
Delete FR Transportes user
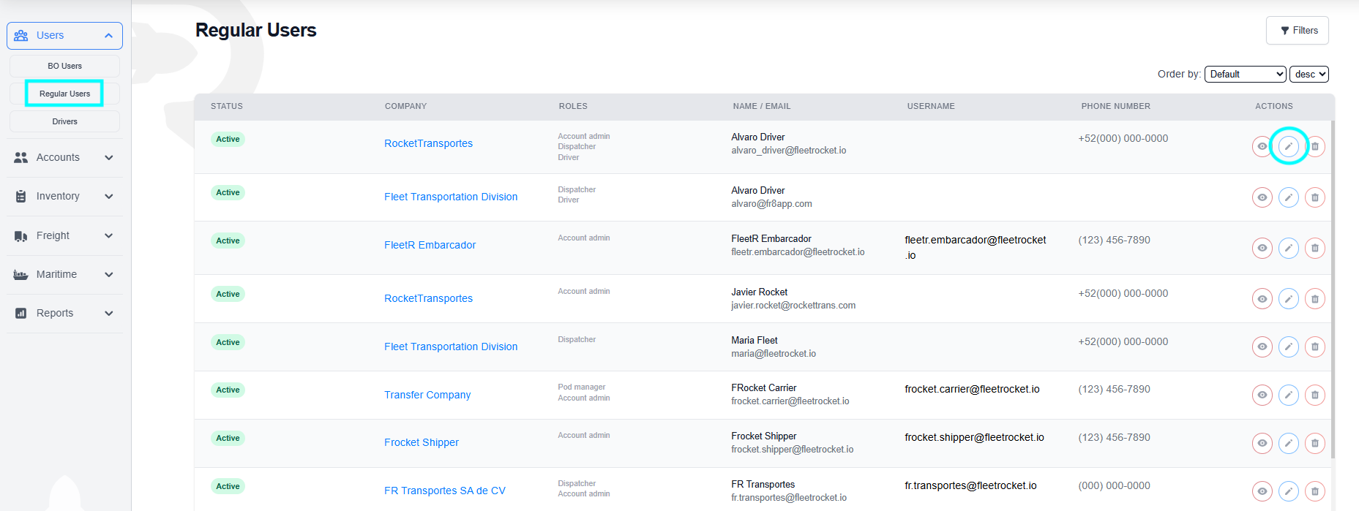1314,491
